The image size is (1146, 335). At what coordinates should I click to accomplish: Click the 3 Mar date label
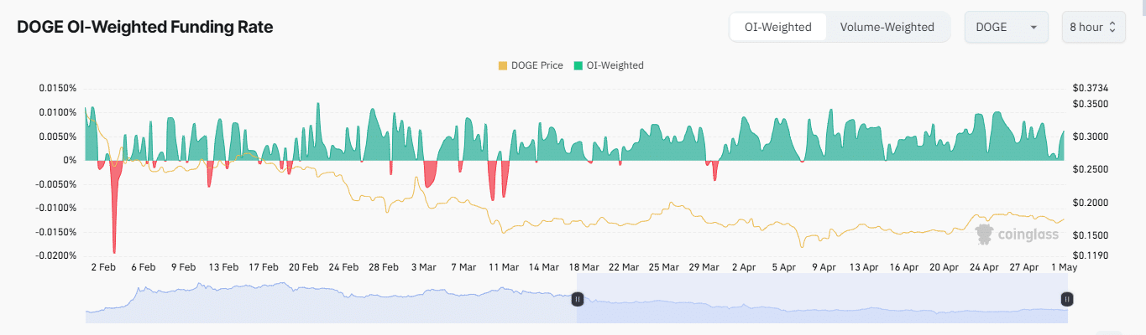coord(423,267)
